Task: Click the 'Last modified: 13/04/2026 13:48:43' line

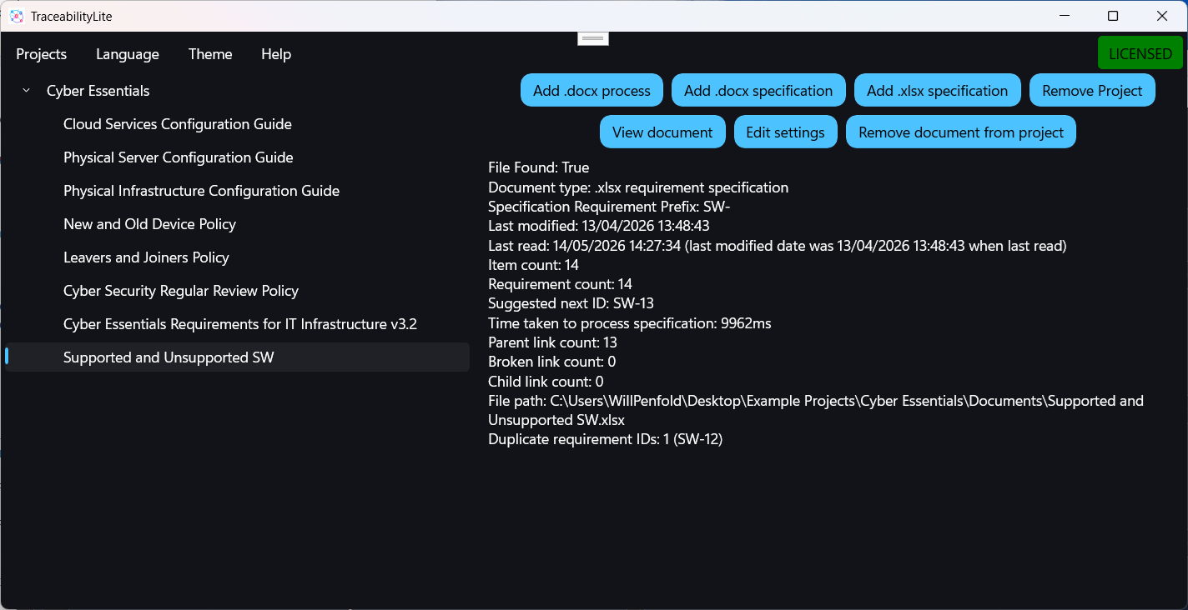Action: pos(599,226)
